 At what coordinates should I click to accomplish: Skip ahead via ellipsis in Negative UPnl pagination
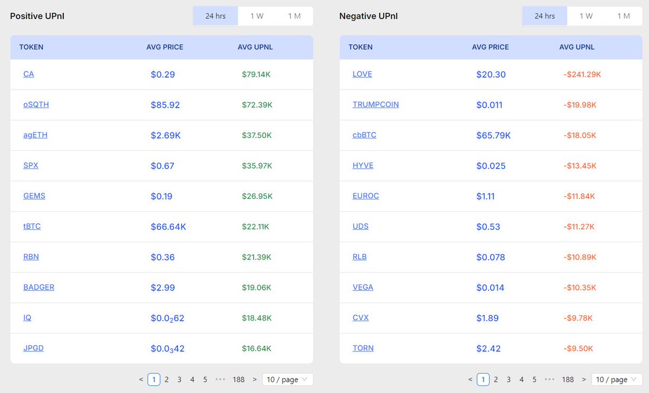click(550, 379)
